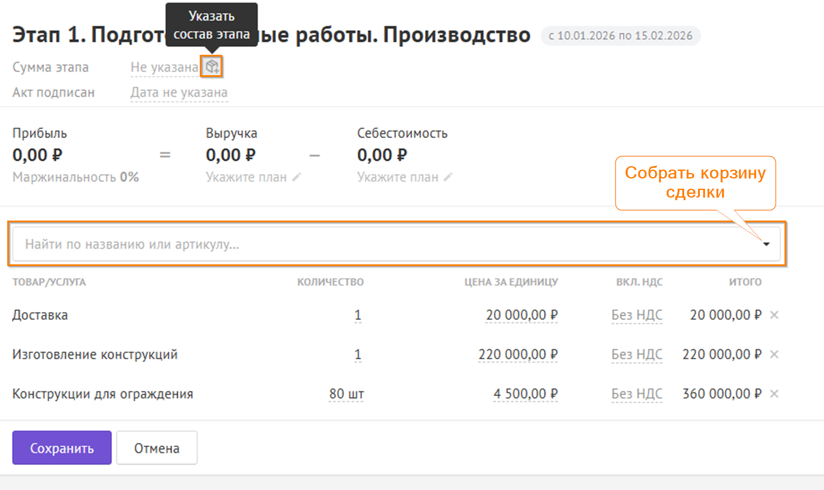This screenshot has width=824, height=490.
Task: Click the stage date range badge
Action: pyautogui.click(x=620, y=36)
